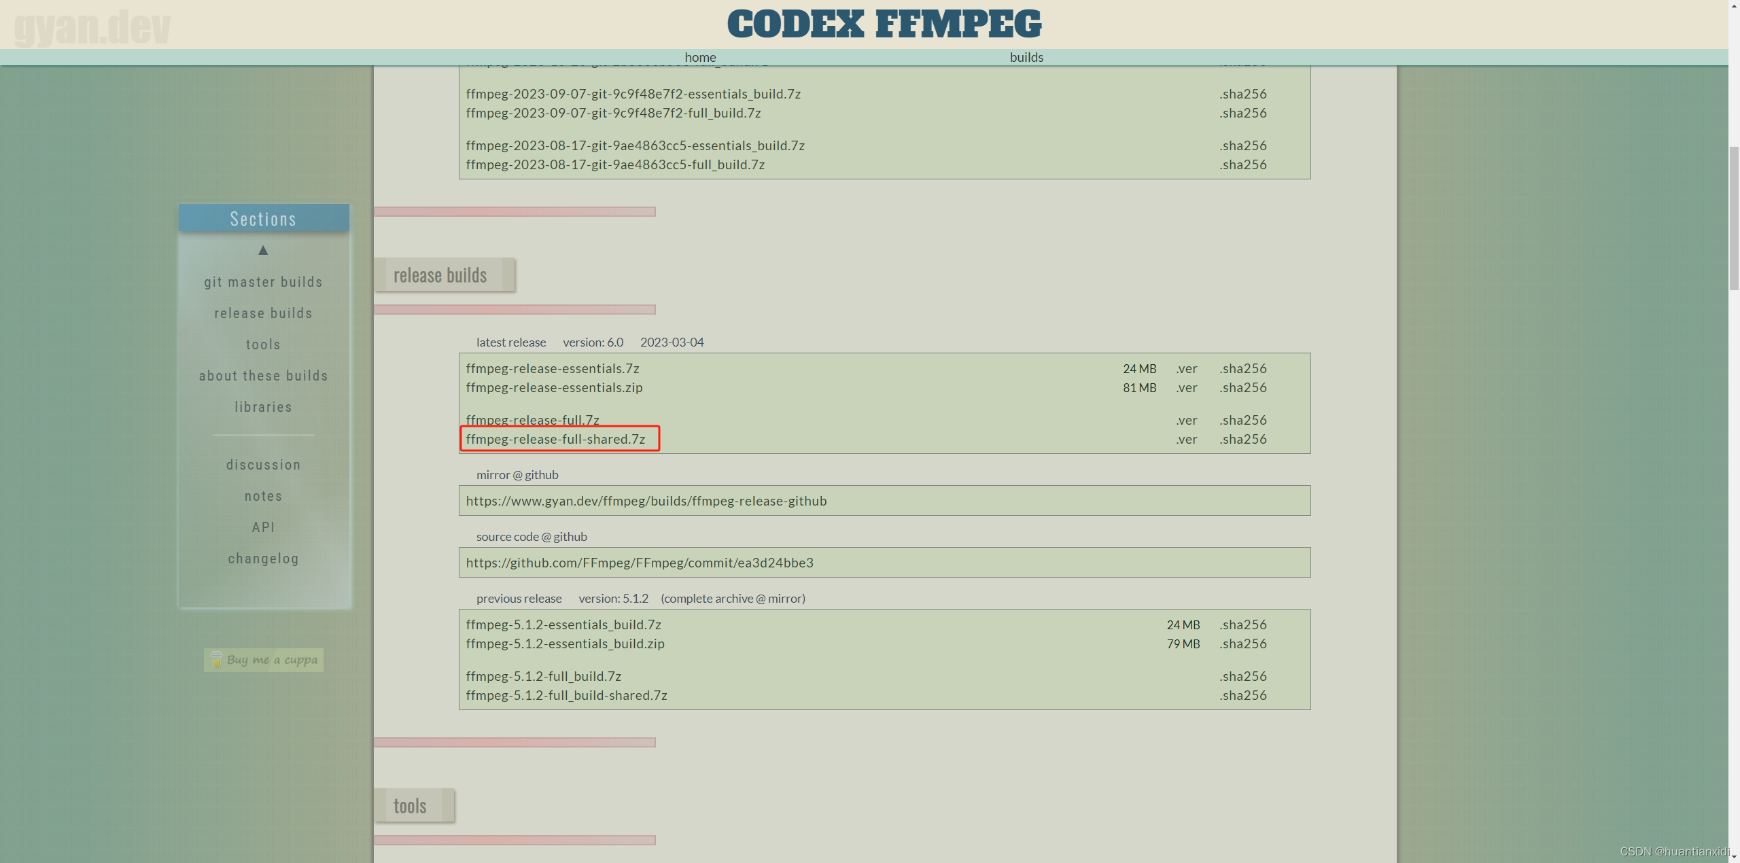Download ffmpeg-release-full.7z
1740x863 pixels.
coord(532,420)
